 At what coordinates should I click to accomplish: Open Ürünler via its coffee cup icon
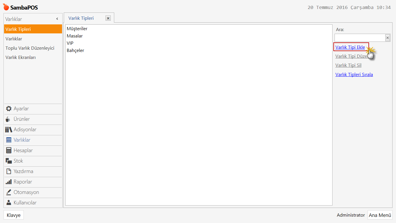click(8, 119)
